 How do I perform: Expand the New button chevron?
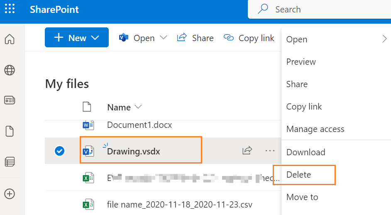point(95,38)
